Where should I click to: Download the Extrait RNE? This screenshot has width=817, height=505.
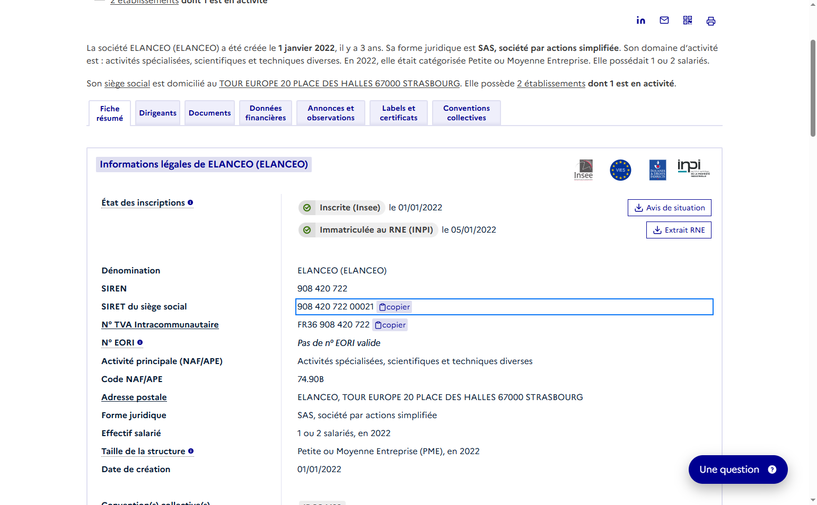pyautogui.click(x=679, y=230)
